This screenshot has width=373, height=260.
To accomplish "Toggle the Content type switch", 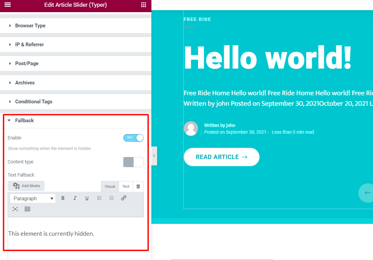I will [133, 162].
